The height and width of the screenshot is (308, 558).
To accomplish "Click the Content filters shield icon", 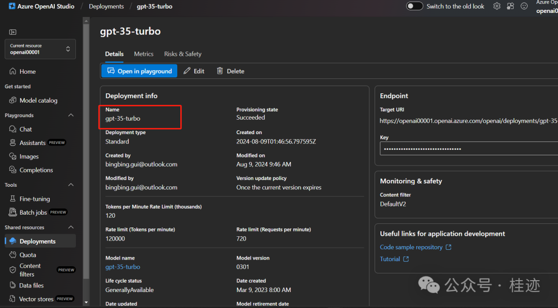I will (13, 270).
